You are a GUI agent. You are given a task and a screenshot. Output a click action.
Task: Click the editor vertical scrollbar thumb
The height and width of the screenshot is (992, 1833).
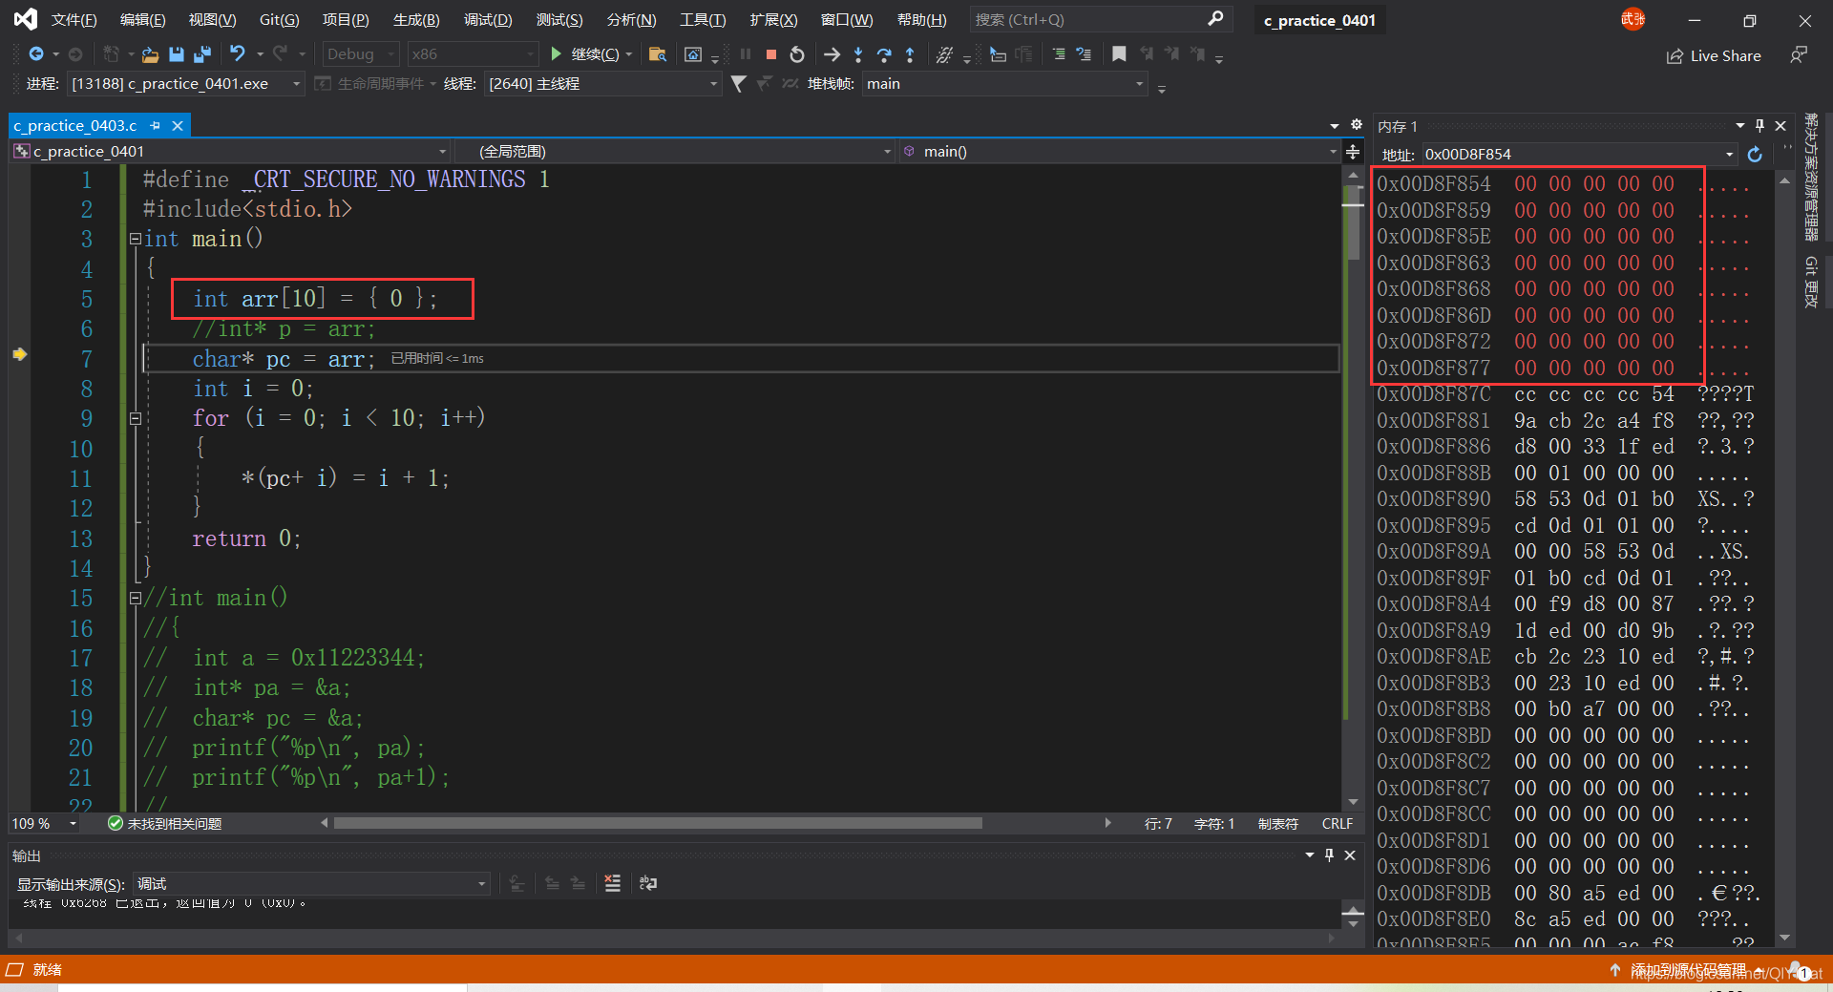pyautogui.click(x=1353, y=223)
